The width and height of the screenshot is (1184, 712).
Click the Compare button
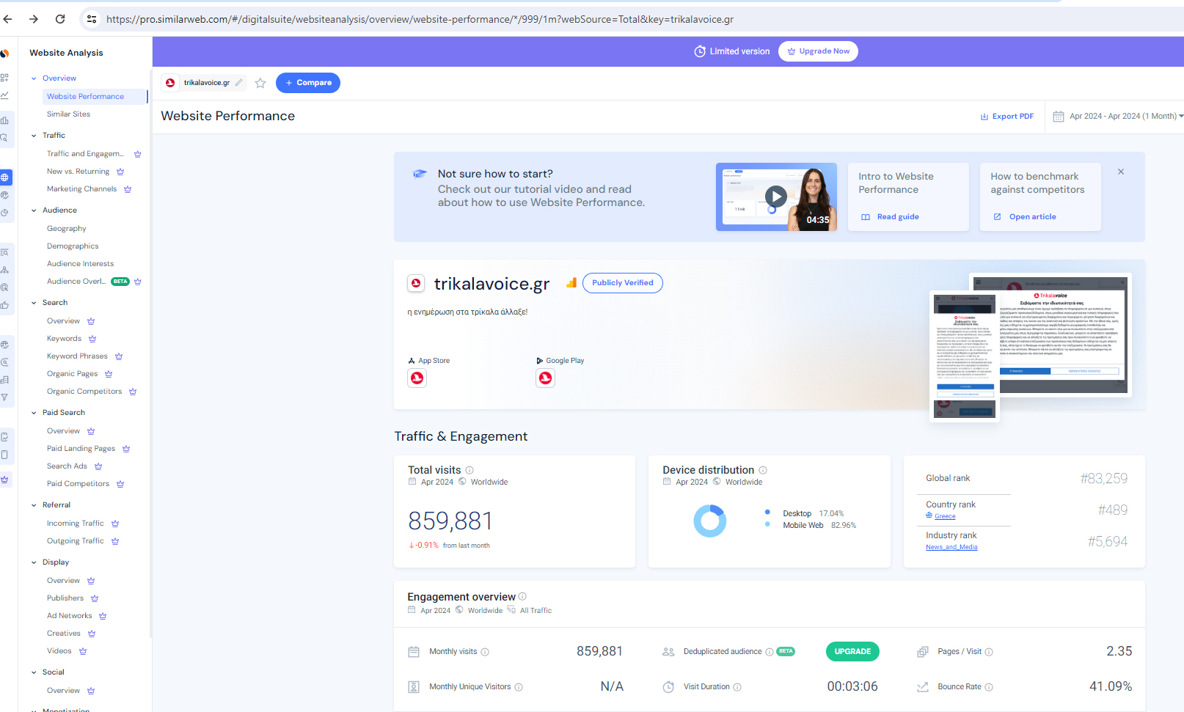[x=308, y=83]
